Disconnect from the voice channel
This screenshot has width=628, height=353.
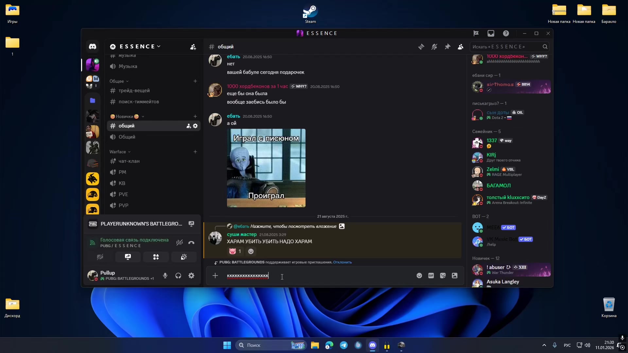pos(191,243)
